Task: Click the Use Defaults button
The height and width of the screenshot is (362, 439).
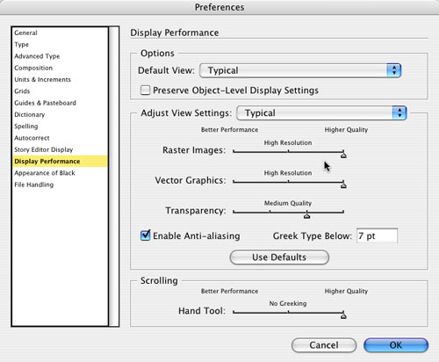Action: point(279,257)
